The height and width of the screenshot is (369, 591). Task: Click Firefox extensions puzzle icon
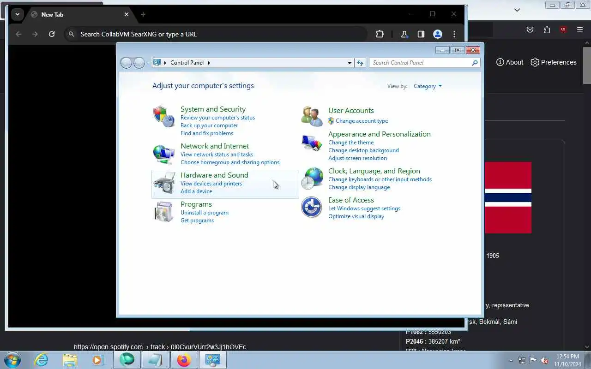(x=547, y=30)
